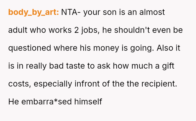Click the word "himself" in the last line
Image resolution: width=196 pixels, height=121 pixels.
pos(88,102)
